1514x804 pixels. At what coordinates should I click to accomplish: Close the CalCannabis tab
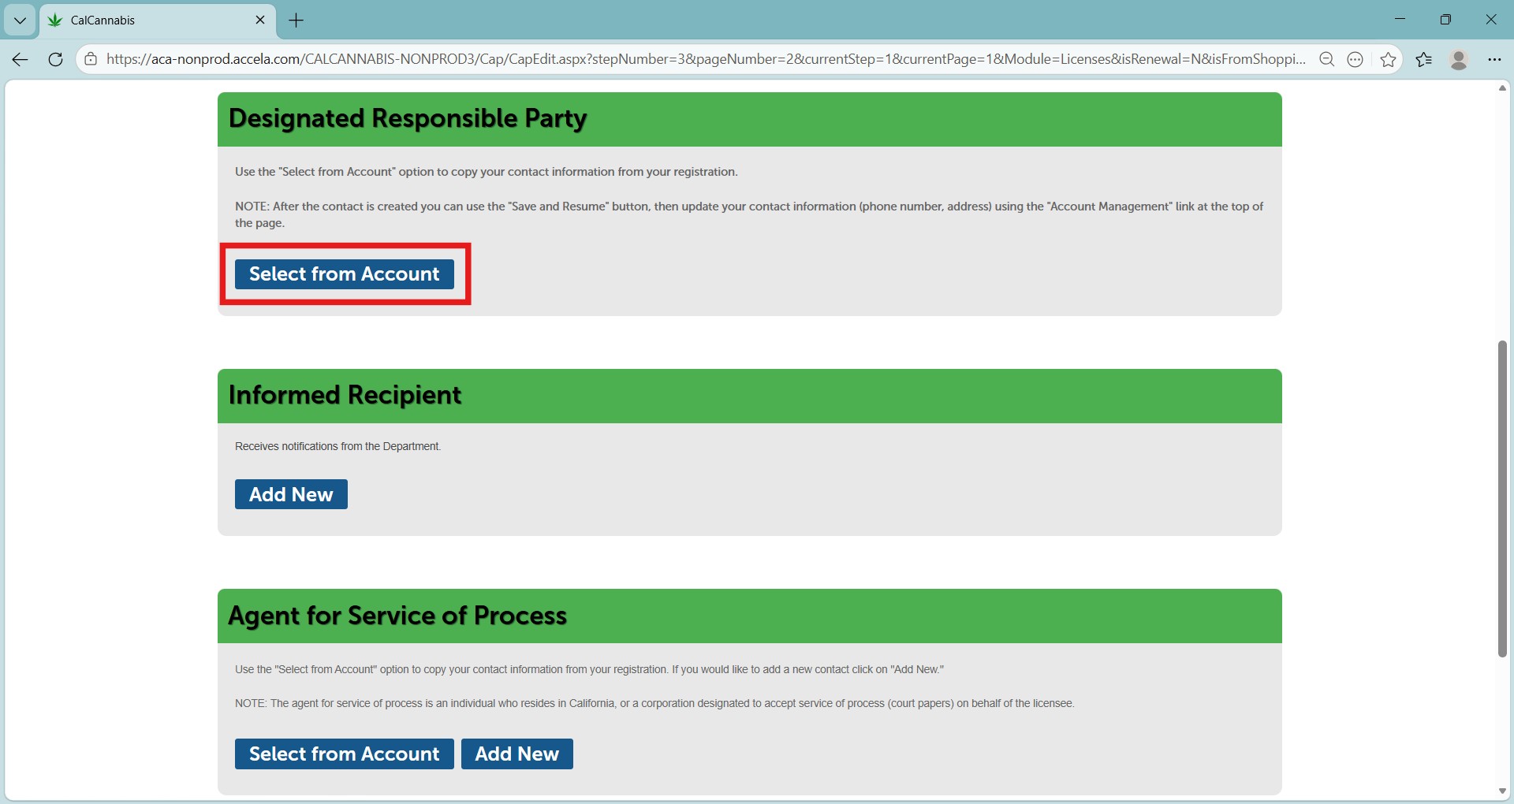click(x=260, y=20)
